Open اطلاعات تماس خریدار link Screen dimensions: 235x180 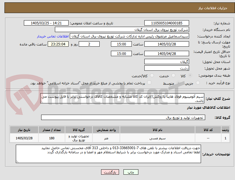[53, 36]
